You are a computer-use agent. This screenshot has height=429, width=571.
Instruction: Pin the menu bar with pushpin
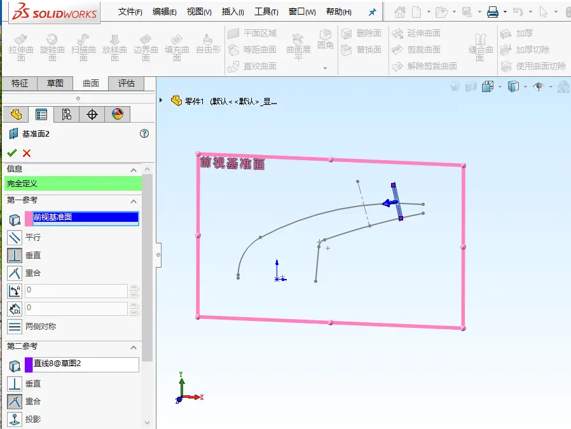(372, 12)
